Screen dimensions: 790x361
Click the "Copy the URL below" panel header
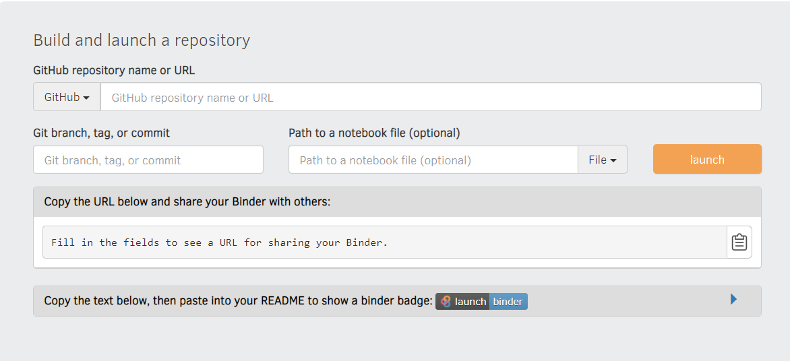pyautogui.click(x=397, y=202)
